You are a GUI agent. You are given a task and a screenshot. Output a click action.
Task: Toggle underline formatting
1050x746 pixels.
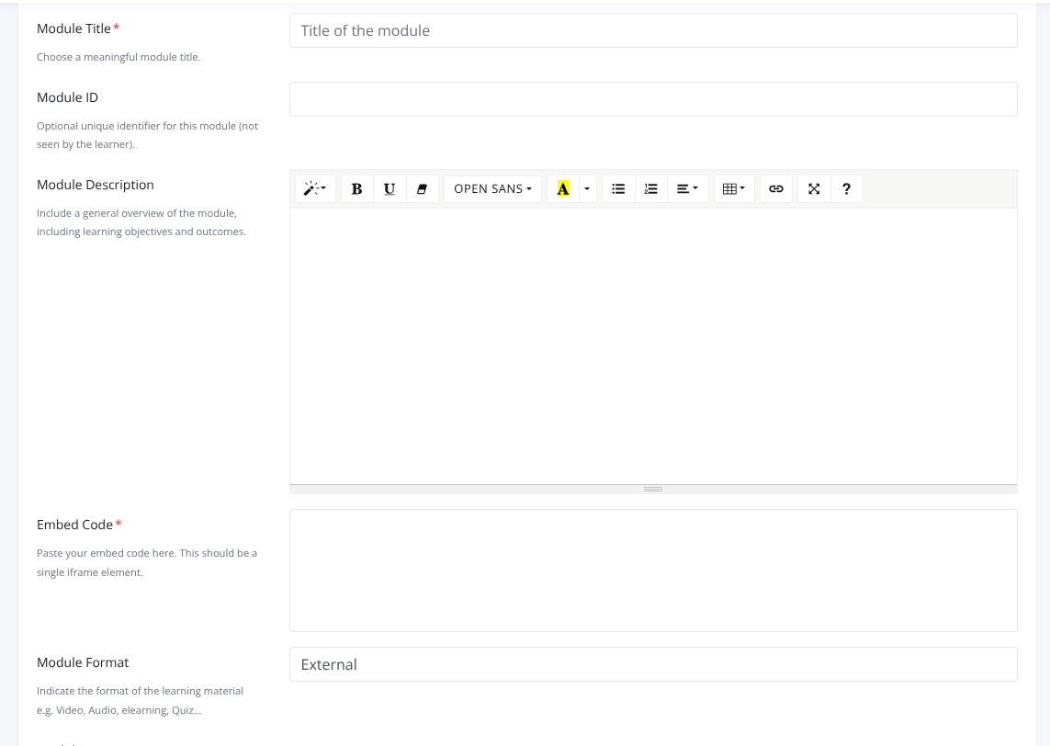pos(390,188)
